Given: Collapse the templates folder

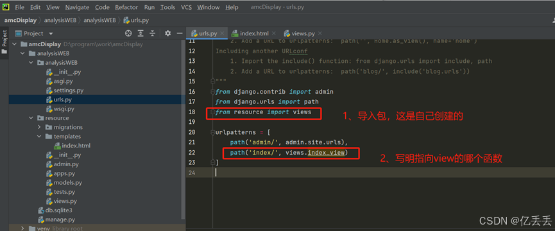Looking at the screenshot, I should (40, 136).
